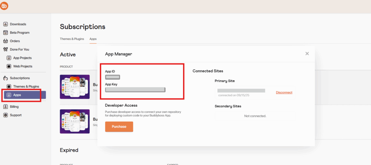Click the first app product thumbnail
This screenshot has width=371, height=165.
coord(75,87)
